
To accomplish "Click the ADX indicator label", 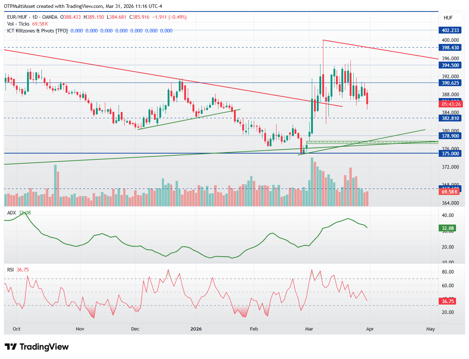I will [x=12, y=213].
